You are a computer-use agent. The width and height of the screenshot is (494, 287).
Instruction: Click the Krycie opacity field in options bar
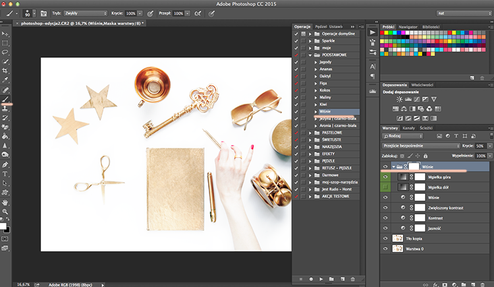pos(131,13)
